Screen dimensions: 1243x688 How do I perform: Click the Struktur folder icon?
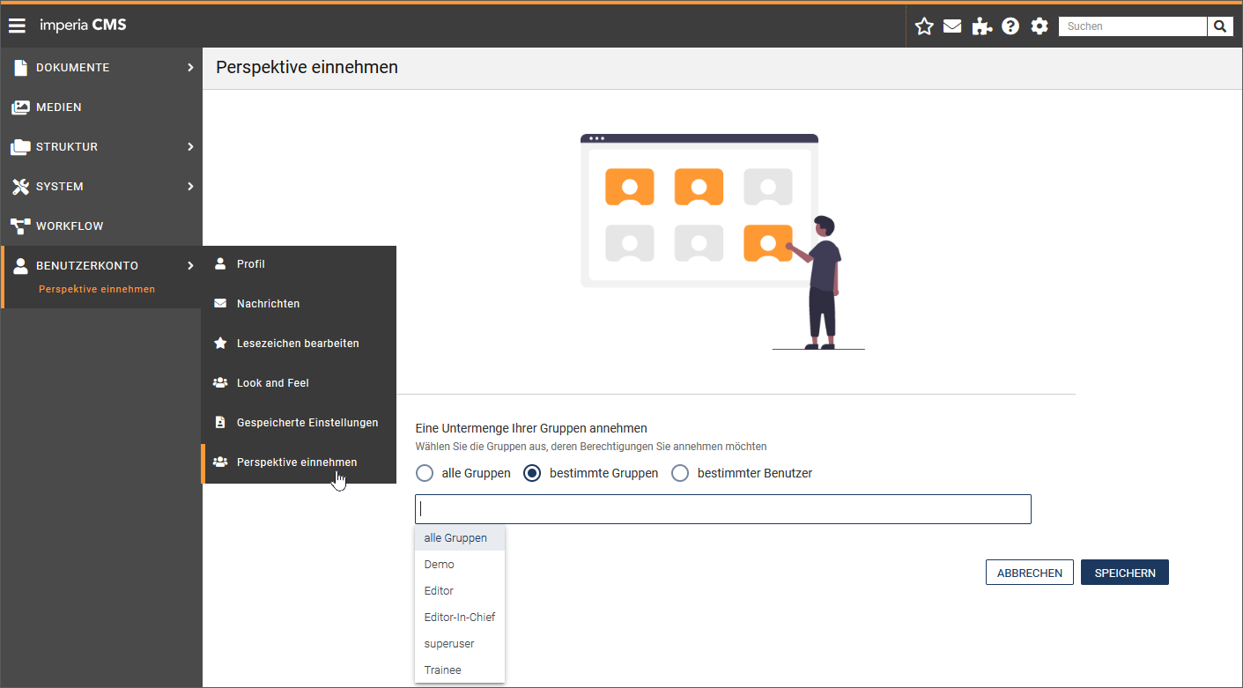coord(20,147)
